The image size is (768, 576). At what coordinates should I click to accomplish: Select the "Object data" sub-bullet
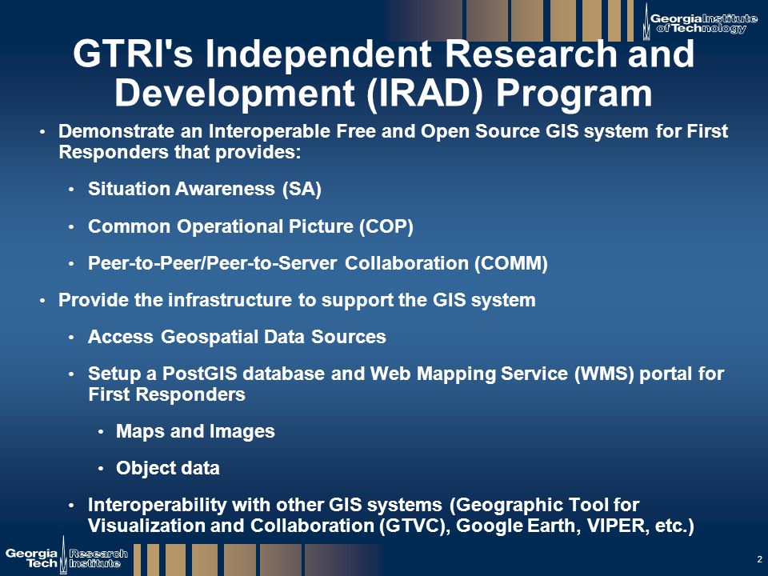click(x=167, y=468)
